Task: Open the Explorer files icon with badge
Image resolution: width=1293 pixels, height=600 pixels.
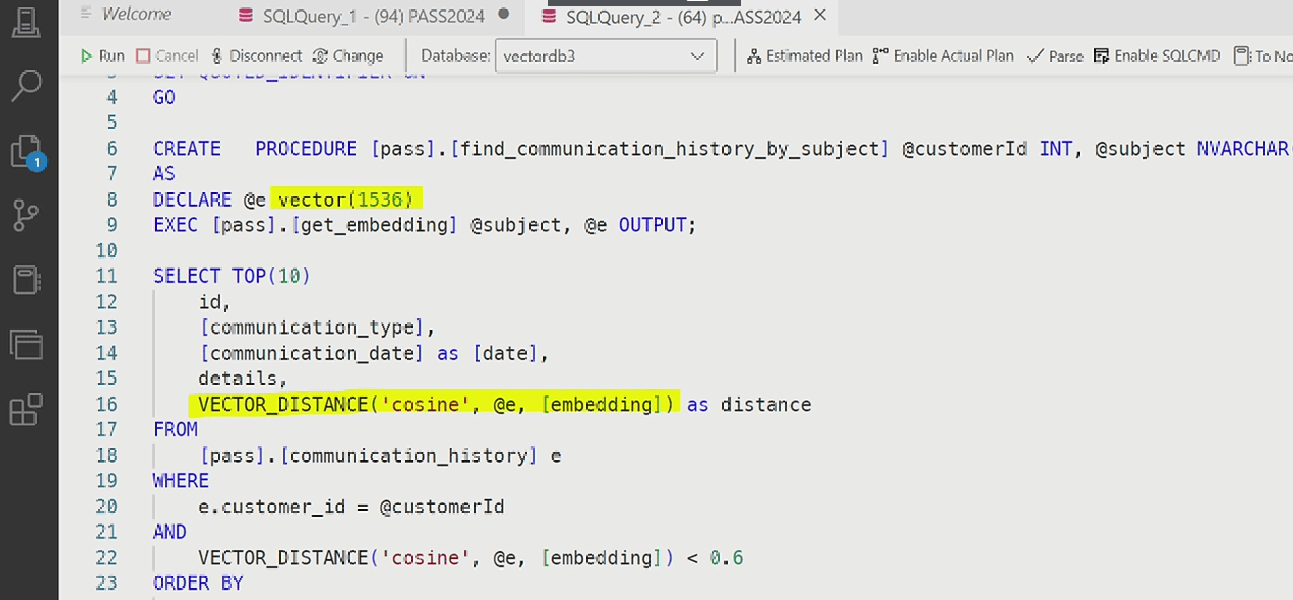Action: 28,152
